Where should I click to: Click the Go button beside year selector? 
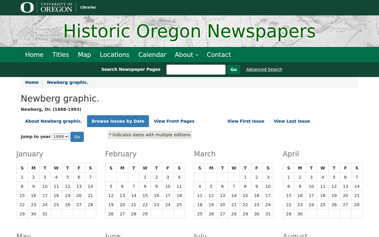pyautogui.click(x=77, y=137)
